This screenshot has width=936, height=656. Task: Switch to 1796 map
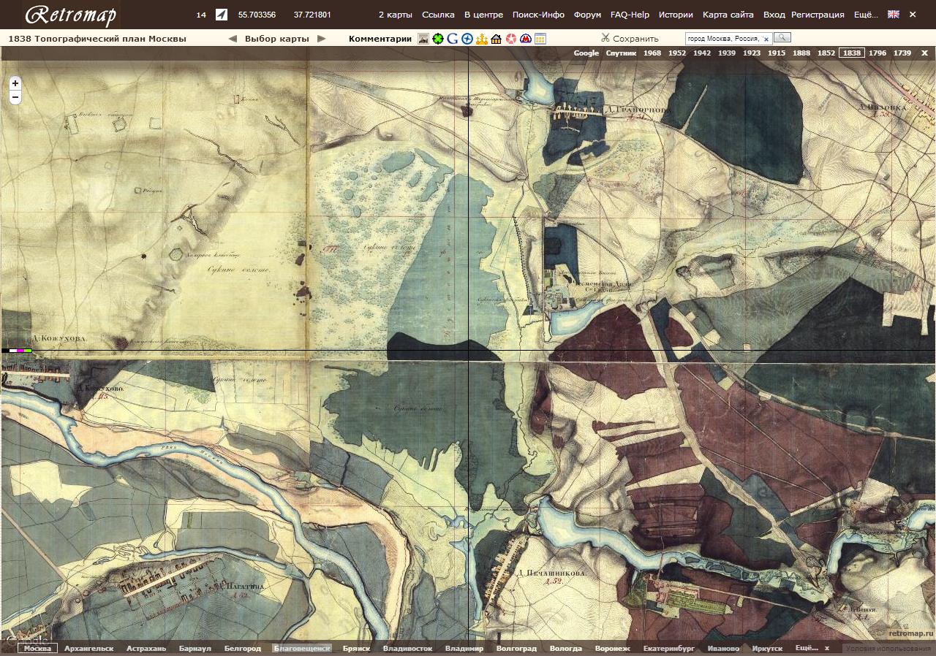[877, 53]
